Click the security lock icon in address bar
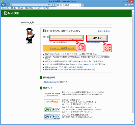The height and width of the screenshot is (125, 135). [x=52, y=5]
